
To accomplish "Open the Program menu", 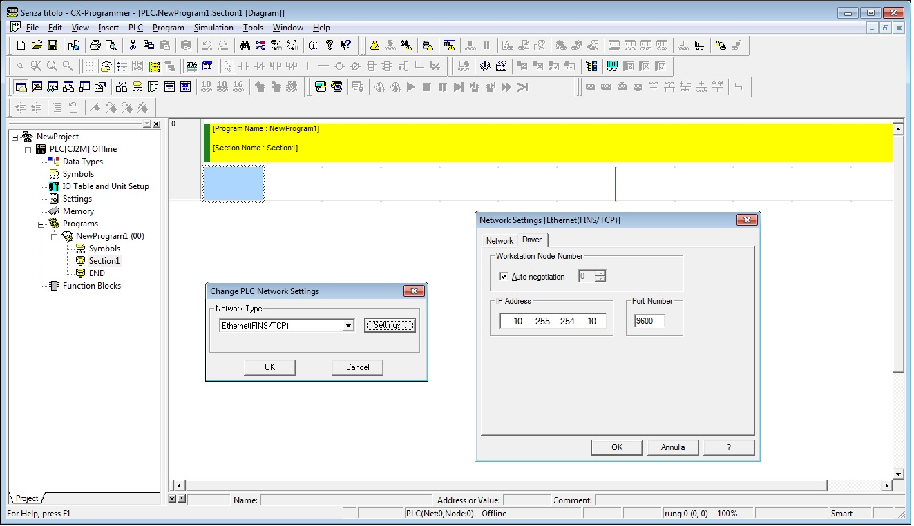I will tap(169, 28).
